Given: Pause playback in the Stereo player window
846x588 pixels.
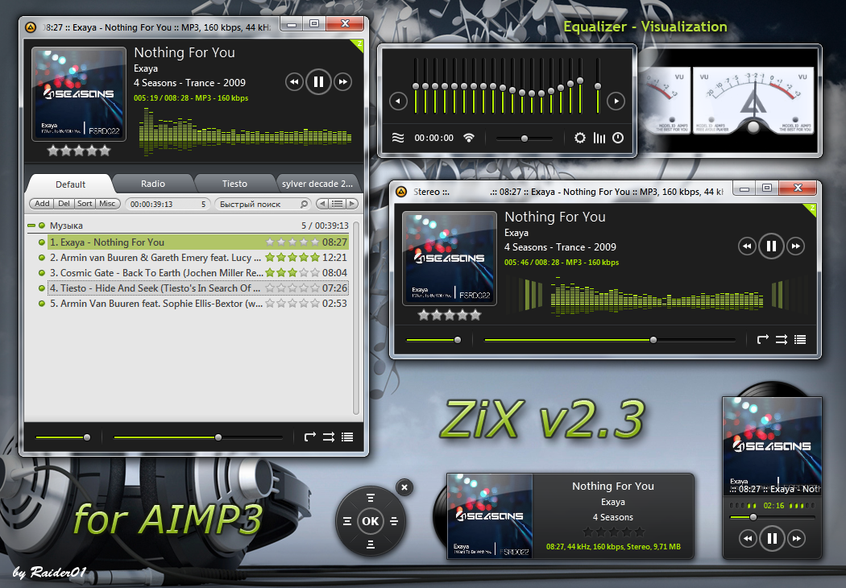Looking at the screenshot, I should click(771, 246).
